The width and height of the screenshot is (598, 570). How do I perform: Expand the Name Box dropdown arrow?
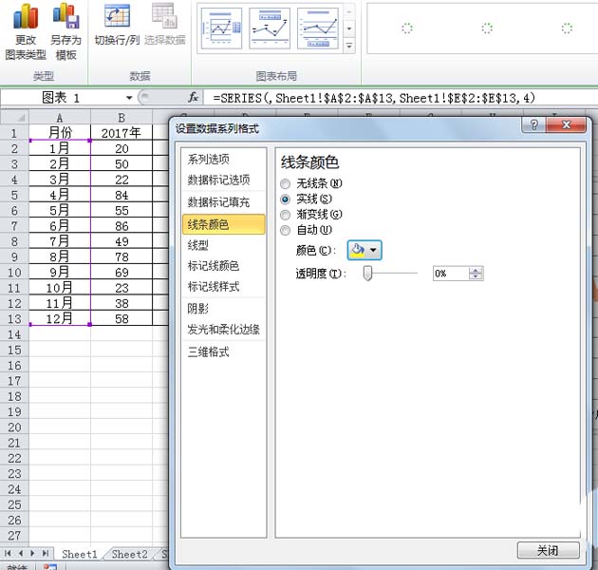click(129, 98)
